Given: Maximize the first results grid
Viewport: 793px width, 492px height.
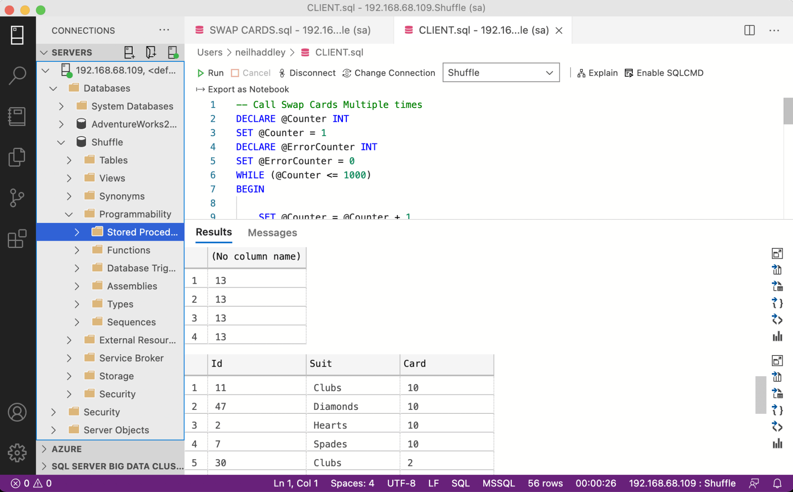Looking at the screenshot, I should click(777, 254).
